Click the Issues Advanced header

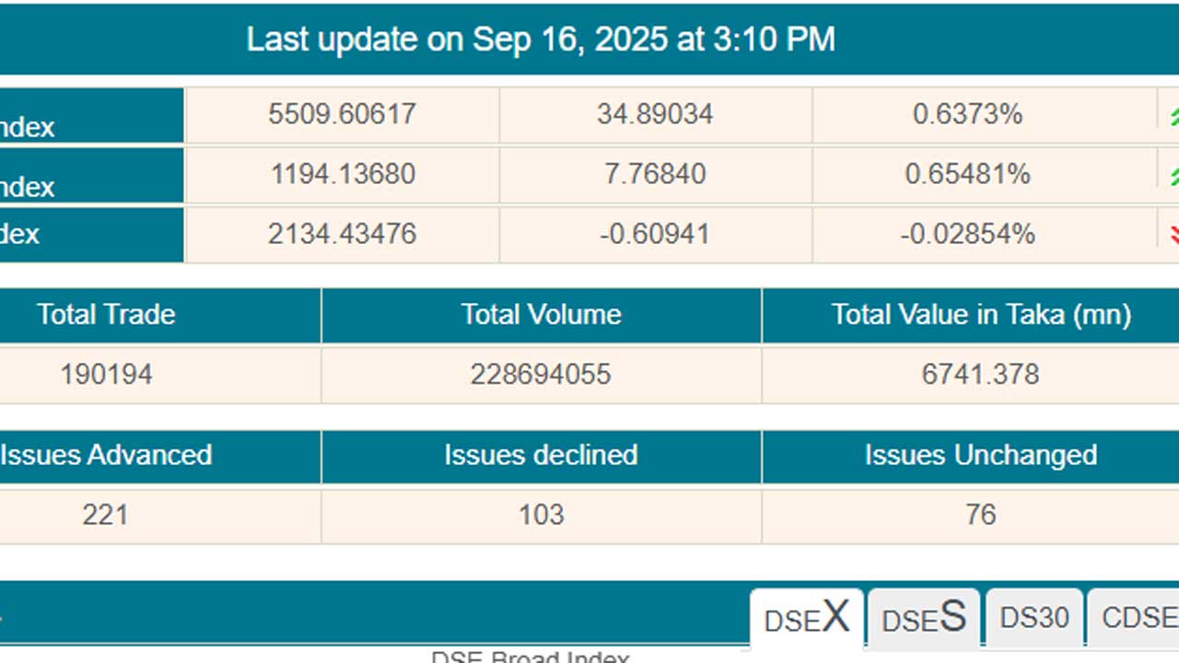point(106,456)
